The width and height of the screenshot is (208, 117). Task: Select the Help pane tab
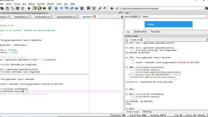(x=128, y=32)
